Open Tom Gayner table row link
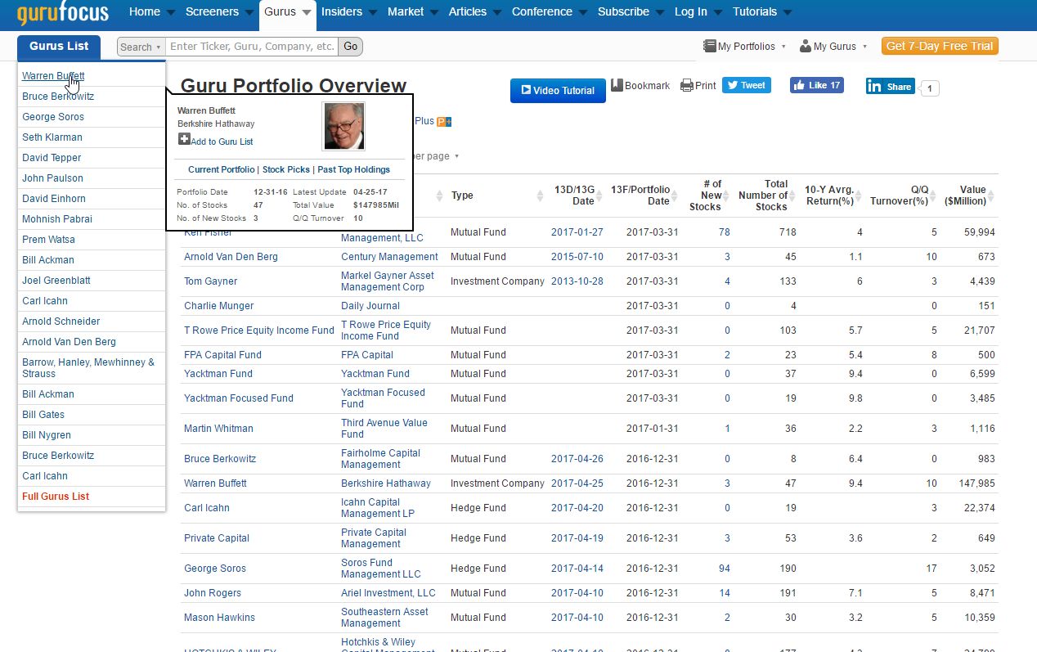The width and height of the screenshot is (1037, 652). (211, 281)
